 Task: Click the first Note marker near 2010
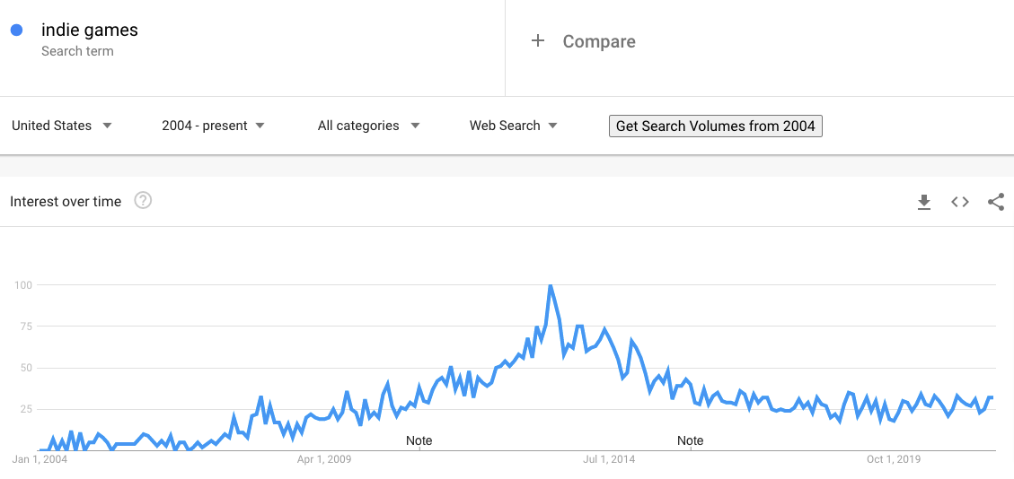point(419,440)
